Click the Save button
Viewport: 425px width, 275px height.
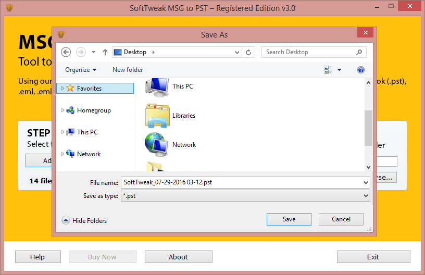pos(289,219)
